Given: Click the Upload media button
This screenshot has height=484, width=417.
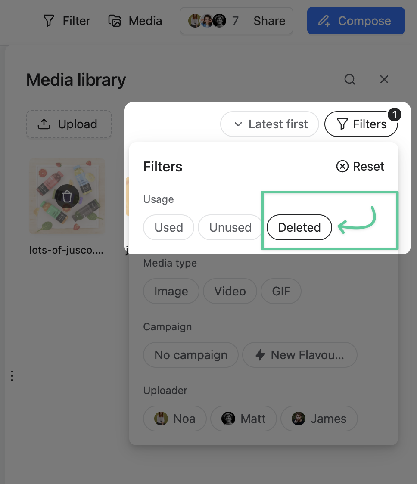Looking at the screenshot, I should coord(69,124).
